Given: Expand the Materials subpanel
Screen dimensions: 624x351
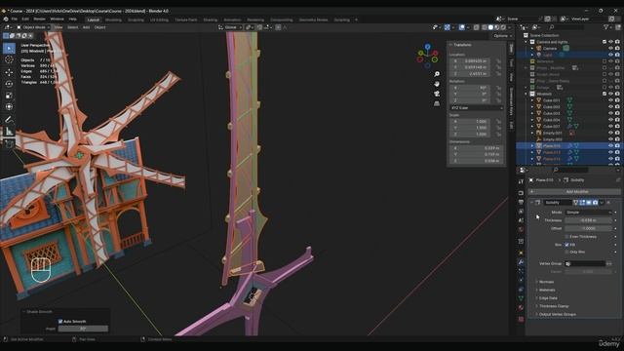Looking at the screenshot, I should [x=546, y=291].
